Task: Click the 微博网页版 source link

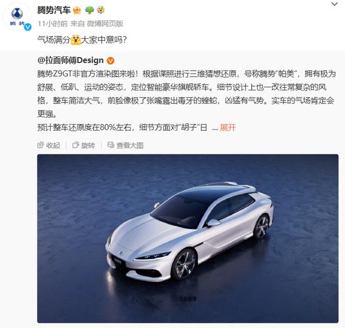Action: 105,24
